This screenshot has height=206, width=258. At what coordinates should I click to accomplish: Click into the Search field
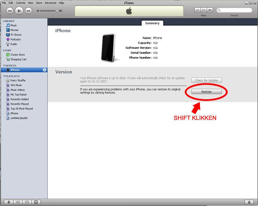point(234,10)
